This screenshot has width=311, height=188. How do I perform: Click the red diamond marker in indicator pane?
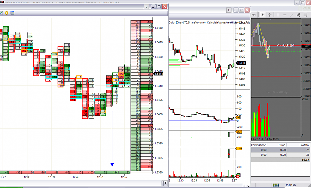[229, 154]
